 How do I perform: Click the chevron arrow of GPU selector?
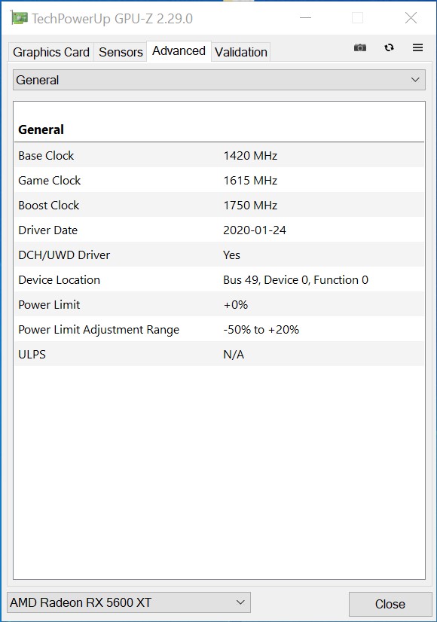coord(240,602)
